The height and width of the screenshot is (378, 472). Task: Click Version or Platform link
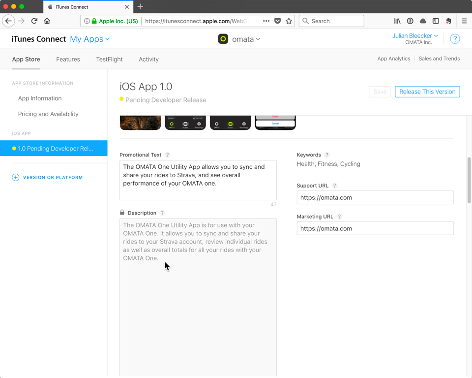(53, 177)
